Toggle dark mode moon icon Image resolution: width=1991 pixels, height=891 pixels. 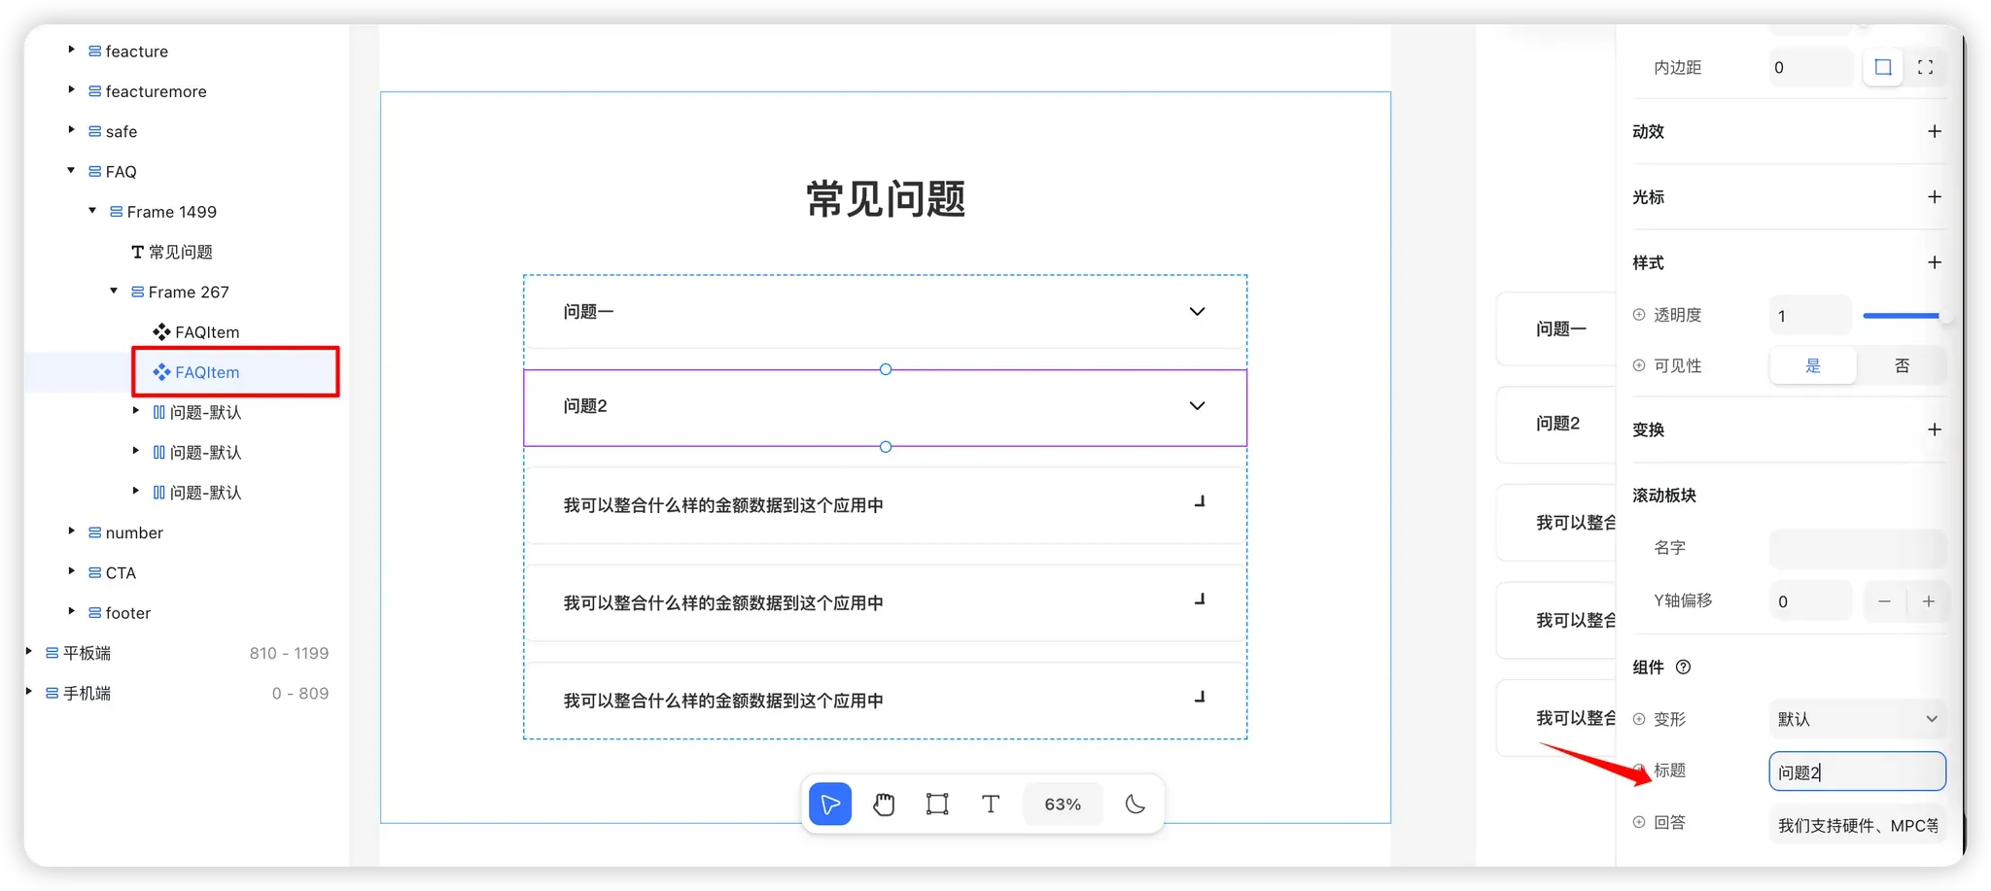(x=1135, y=804)
